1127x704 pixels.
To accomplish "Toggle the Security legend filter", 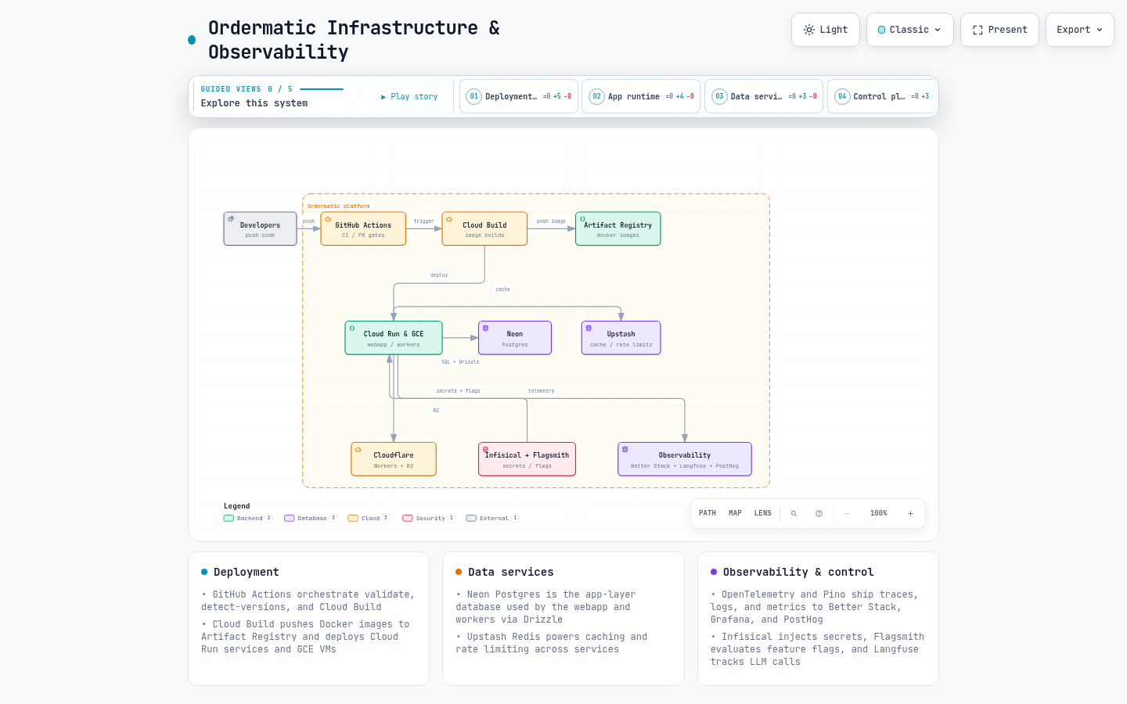I will click(x=429, y=518).
